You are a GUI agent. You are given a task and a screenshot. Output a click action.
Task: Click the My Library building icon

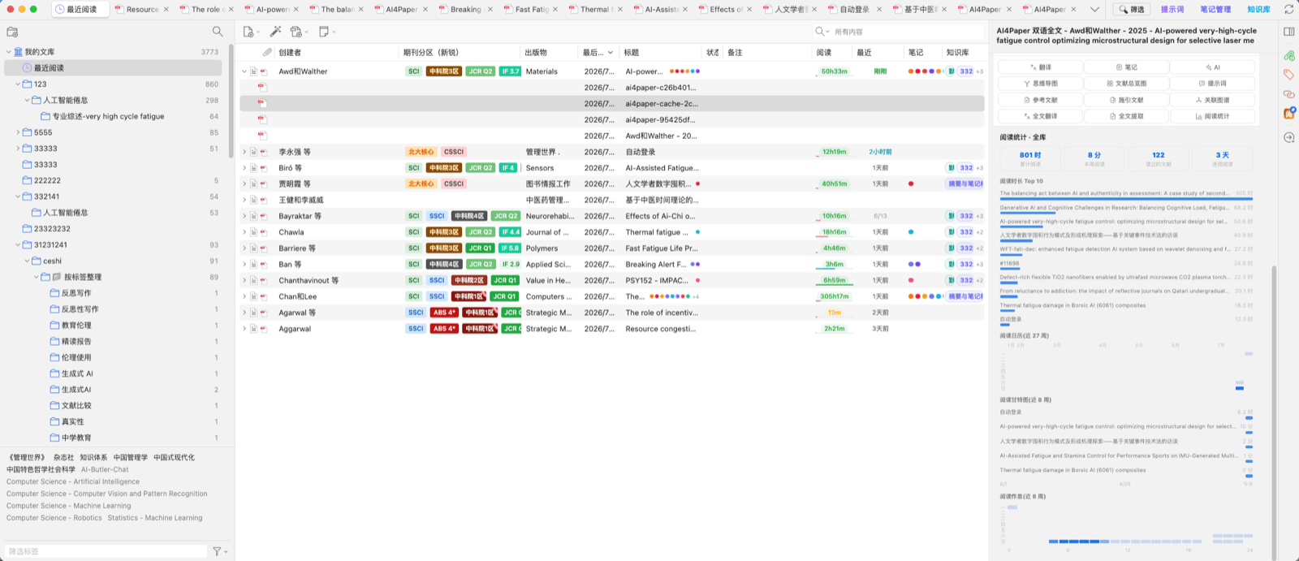18,52
